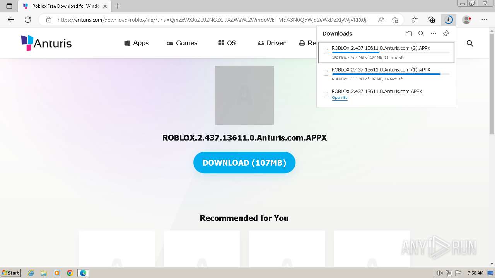
Task: Pin the Downloads panel
Action: pyautogui.click(x=446, y=34)
